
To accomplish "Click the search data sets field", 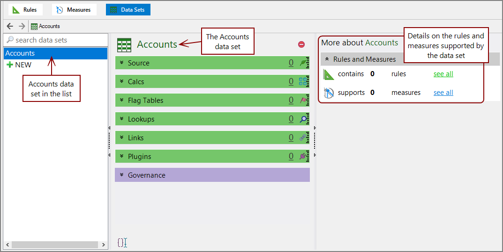I will [x=56, y=40].
